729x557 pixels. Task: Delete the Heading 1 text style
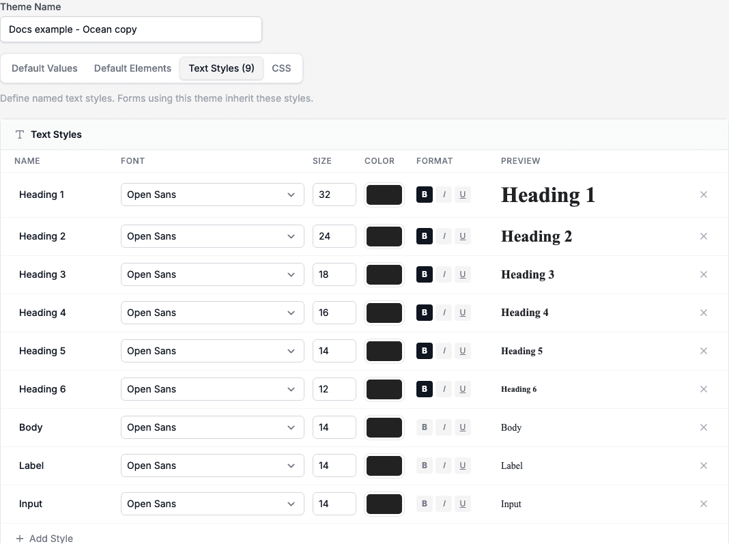(704, 195)
